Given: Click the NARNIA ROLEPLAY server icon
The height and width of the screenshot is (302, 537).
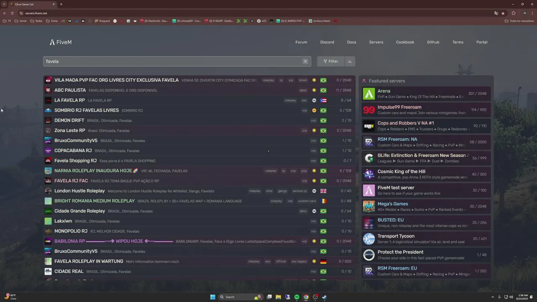Looking at the screenshot, I should pos(48,171).
